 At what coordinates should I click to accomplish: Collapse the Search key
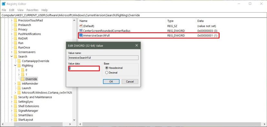coord(12,56)
